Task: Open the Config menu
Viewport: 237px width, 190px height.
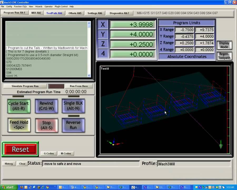Action: tap(9, 7)
